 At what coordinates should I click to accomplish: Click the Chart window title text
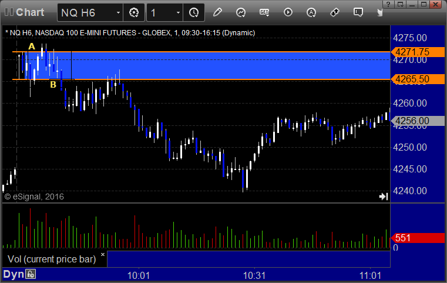(30, 12)
